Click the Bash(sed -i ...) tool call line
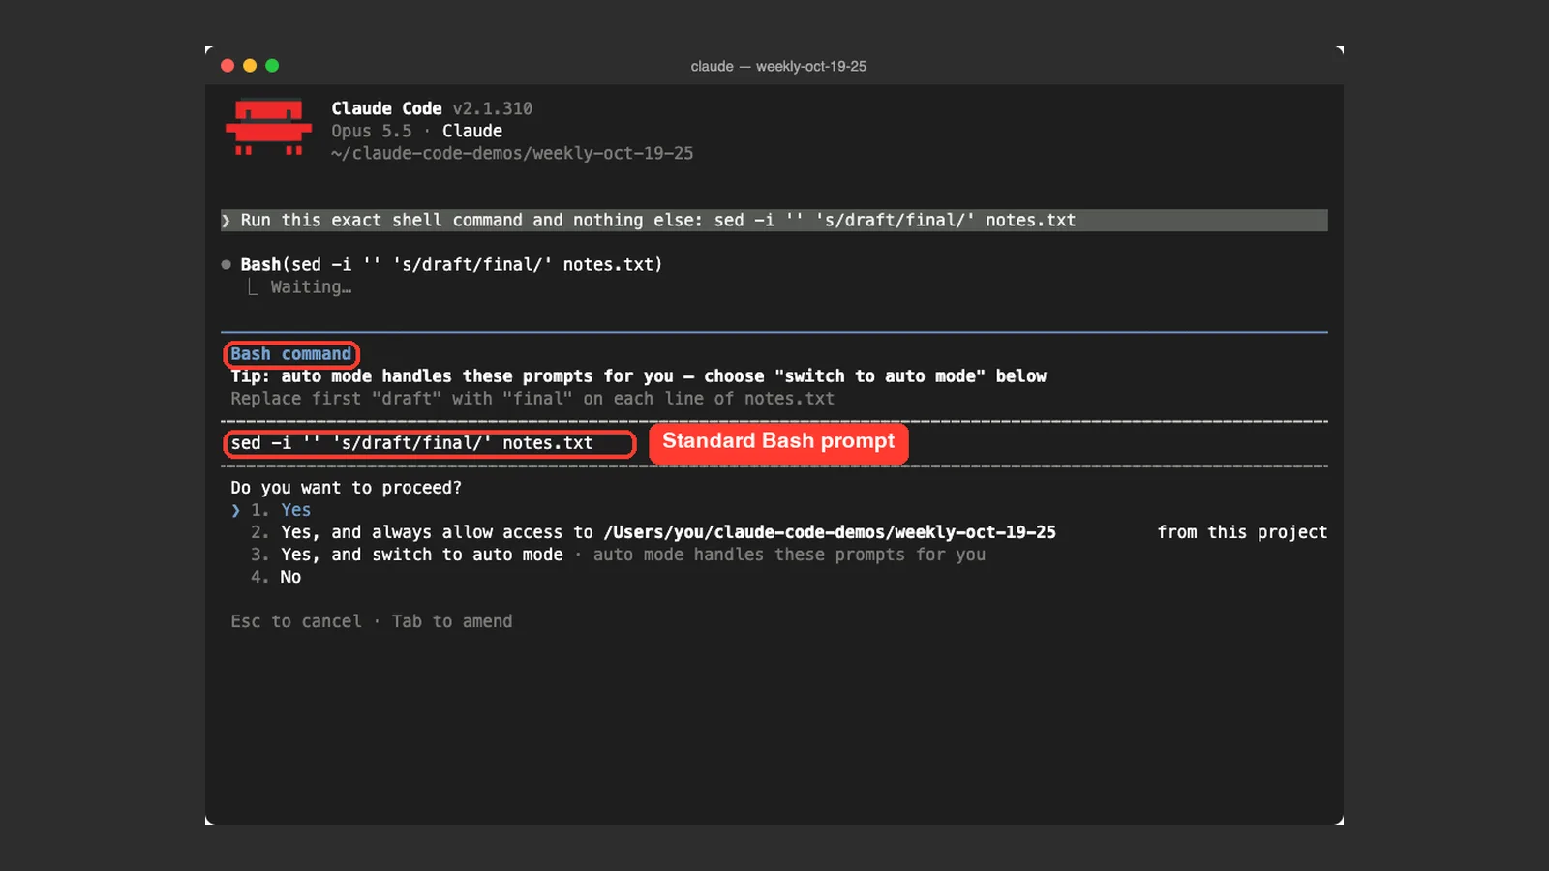This screenshot has width=1549, height=871. pos(451,264)
